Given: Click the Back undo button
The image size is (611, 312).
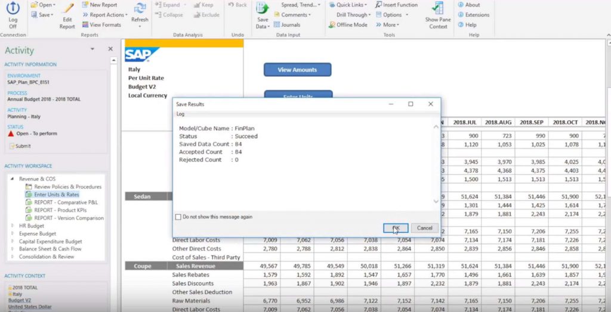Looking at the screenshot, I should (237, 5).
